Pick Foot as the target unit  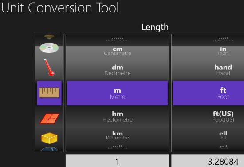tap(223, 93)
